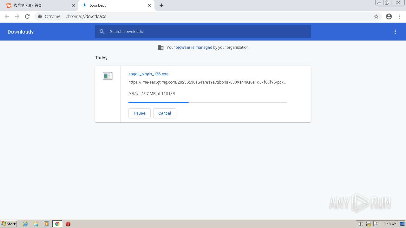
Task: Click the Today date heading
Action: point(101,58)
